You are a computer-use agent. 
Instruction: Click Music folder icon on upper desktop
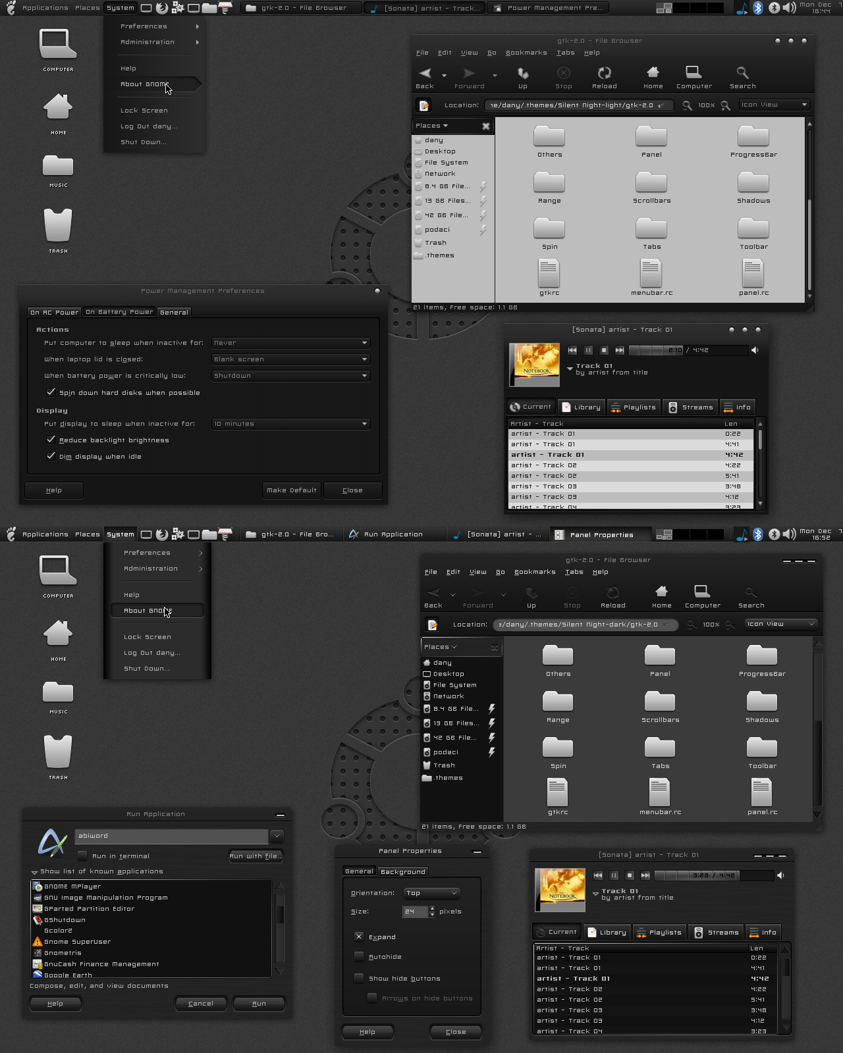click(58, 171)
